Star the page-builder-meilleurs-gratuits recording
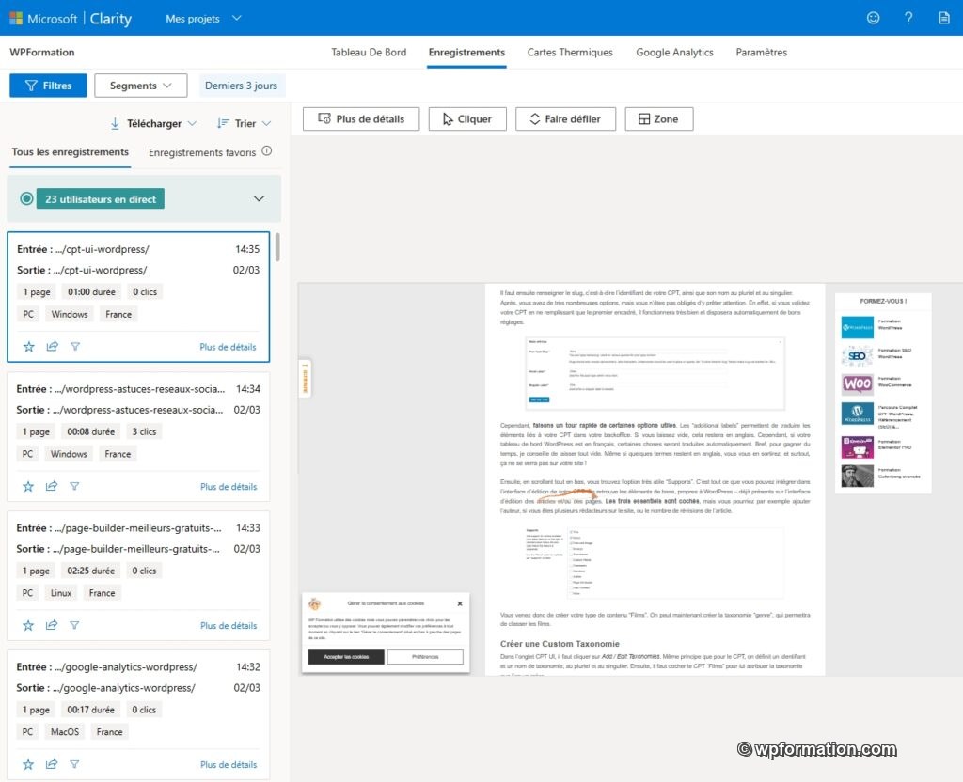963x782 pixels. pos(28,625)
